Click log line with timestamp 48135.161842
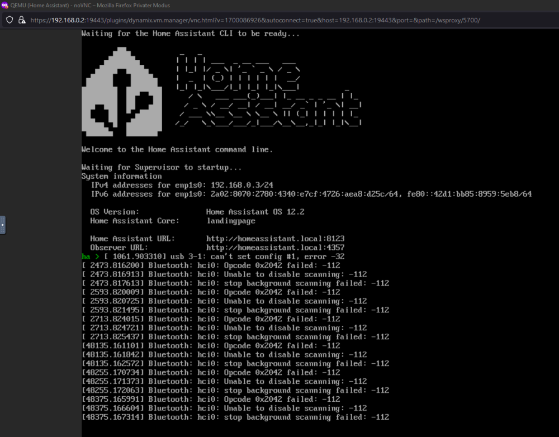The width and height of the screenshot is (559, 437). coord(224,355)
